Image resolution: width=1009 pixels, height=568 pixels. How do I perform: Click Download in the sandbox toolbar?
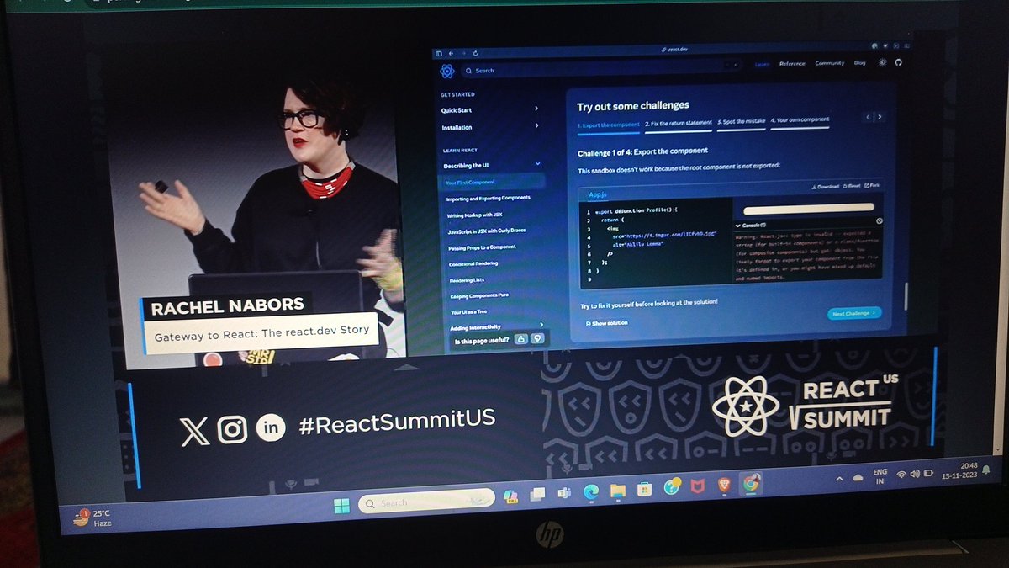click(825, 186)
